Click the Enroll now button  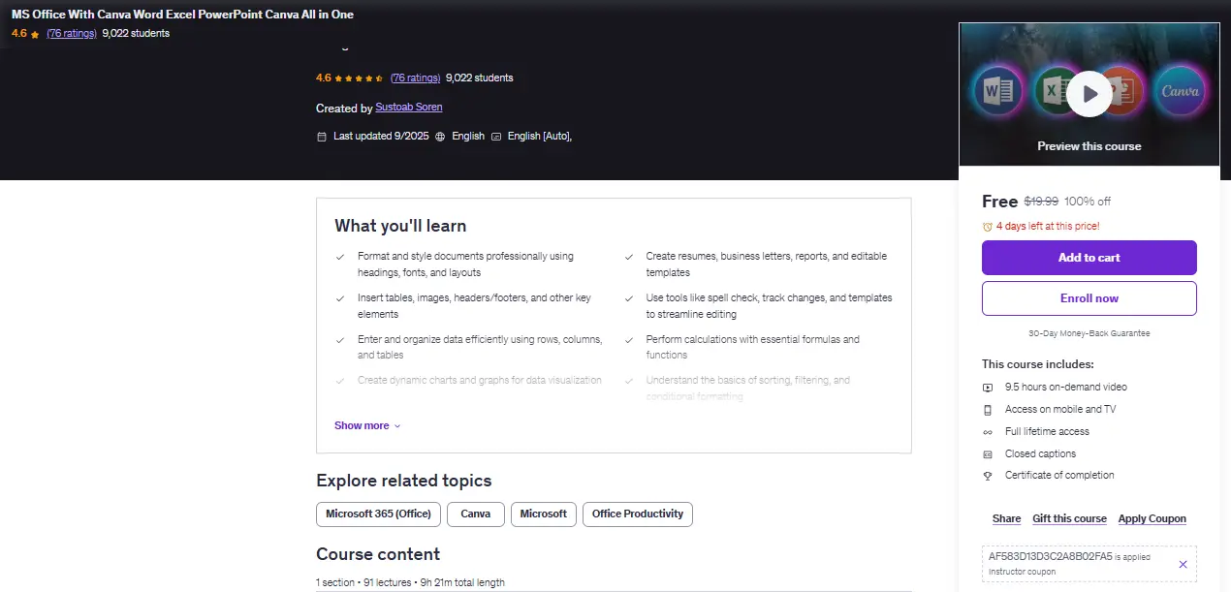pyautogui.click(x=1089, y=298)
